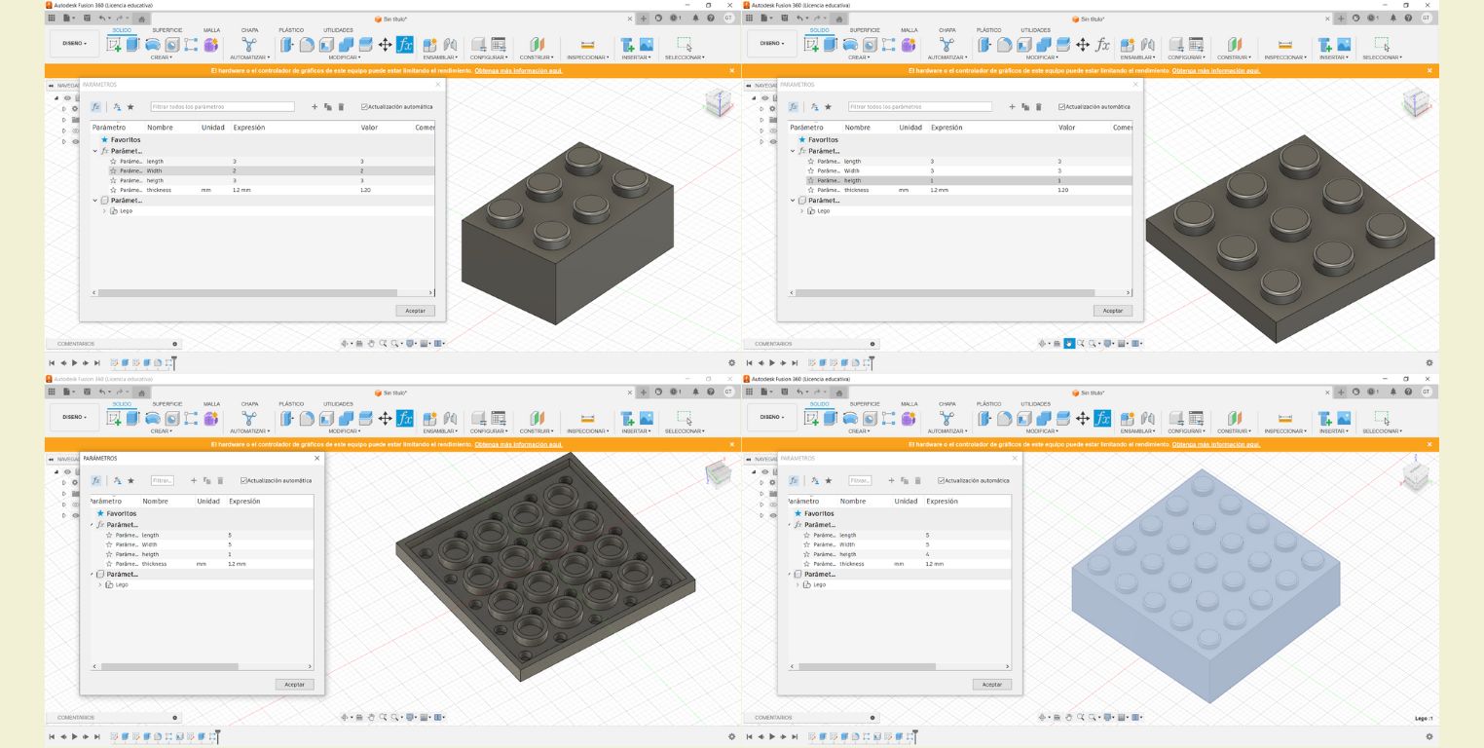Screen dimensions: 1484x748
Task: Switch to CHAPA tab in bottom-left window
Action: [x=250, y=404]
